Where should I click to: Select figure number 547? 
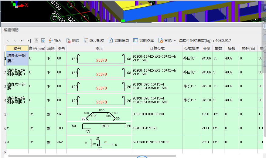[x=60, y=114]
